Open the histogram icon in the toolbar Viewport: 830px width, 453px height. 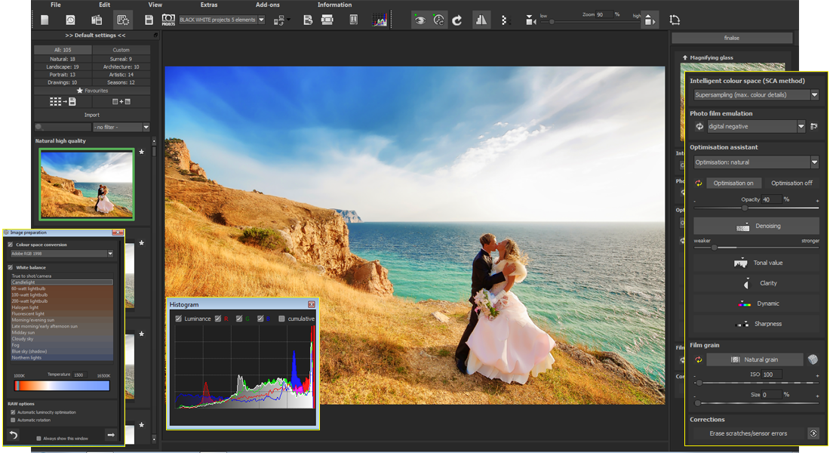click(380, 20)
